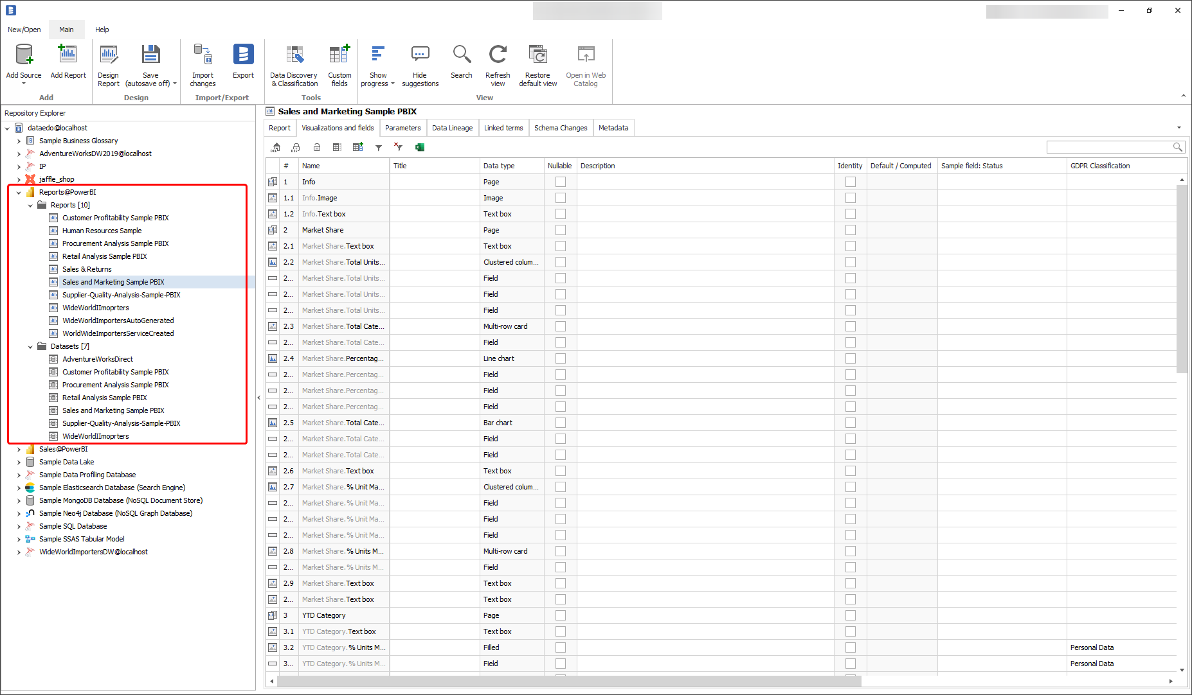Open the Help menu
This screenshot has height=695, width=1192.
pos(102,30)
